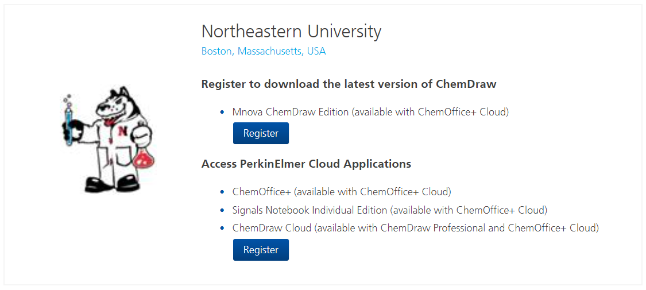
Task: Click the blue test tube held by mascot
Action: (68, 123)
